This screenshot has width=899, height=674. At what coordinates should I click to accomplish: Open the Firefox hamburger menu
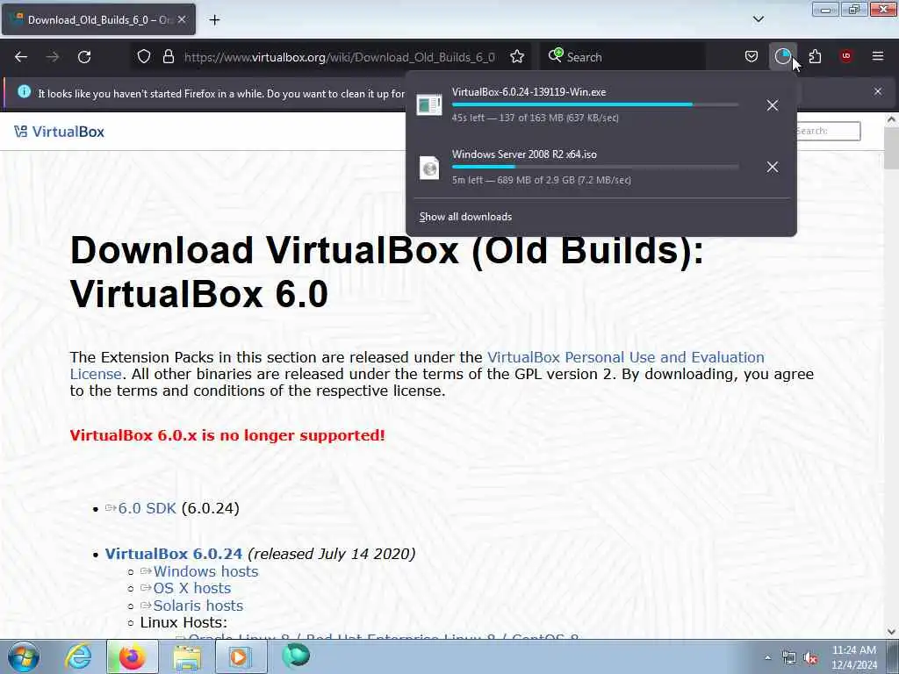coord(878,56)
